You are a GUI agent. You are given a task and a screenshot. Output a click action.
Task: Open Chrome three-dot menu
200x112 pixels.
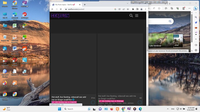pos(146,9)
